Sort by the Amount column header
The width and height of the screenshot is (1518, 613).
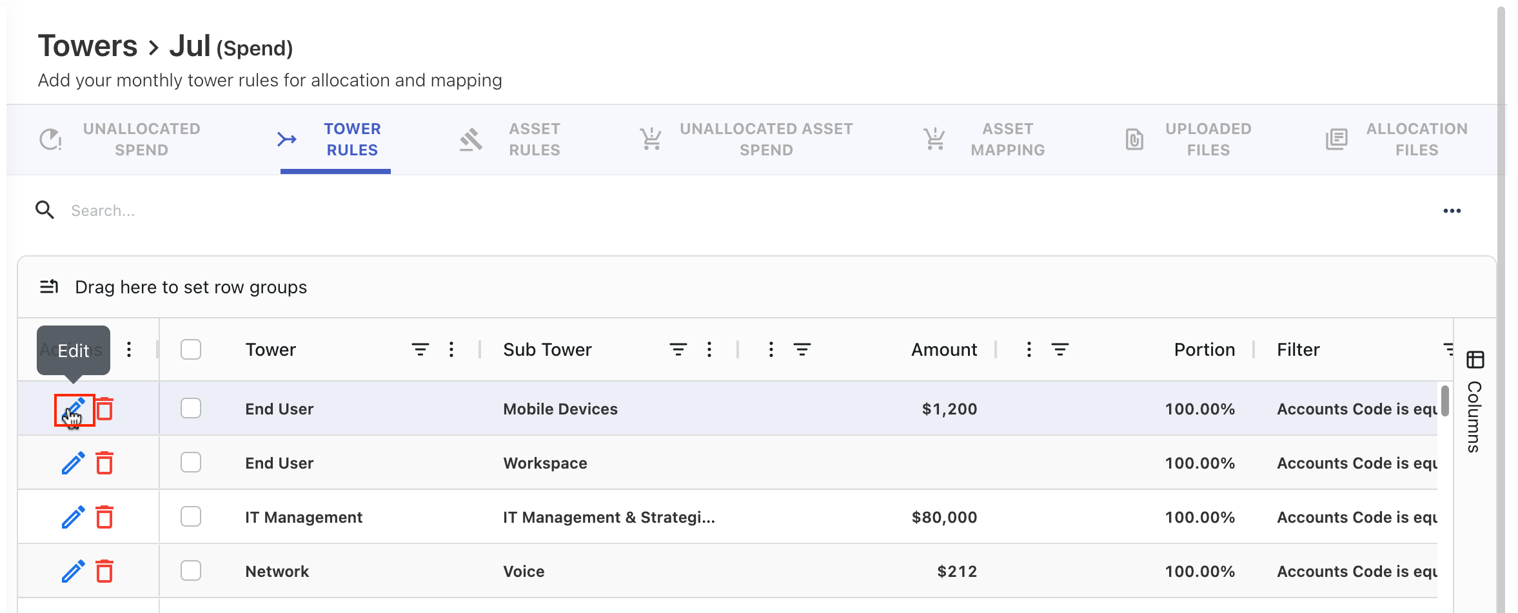point(943,349)
